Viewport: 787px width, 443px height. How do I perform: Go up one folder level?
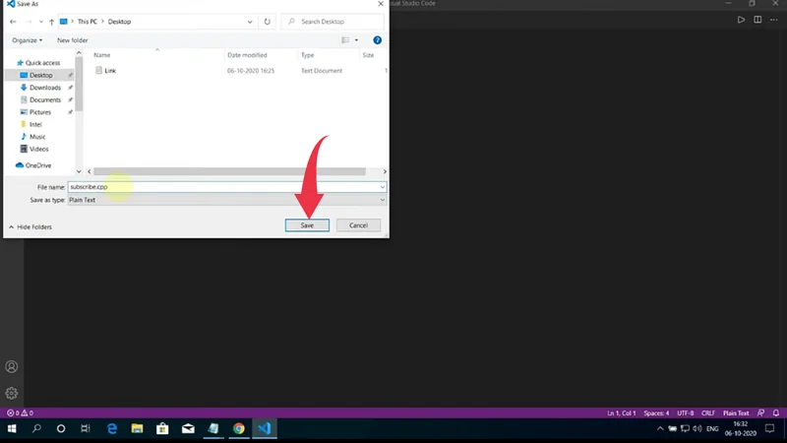pyautogui.click(x=50, y=21)
